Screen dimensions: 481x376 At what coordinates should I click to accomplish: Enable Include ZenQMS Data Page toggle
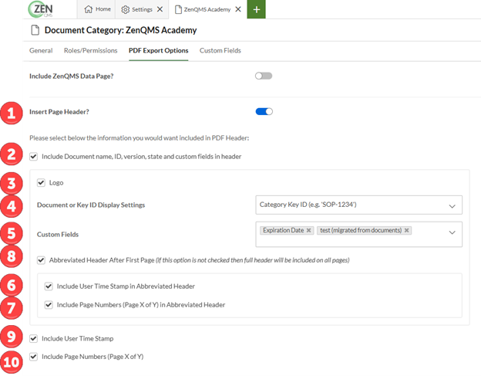(x=264, y=76)
